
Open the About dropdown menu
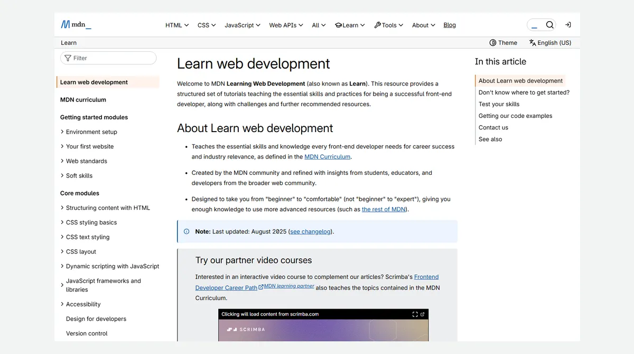424,25
